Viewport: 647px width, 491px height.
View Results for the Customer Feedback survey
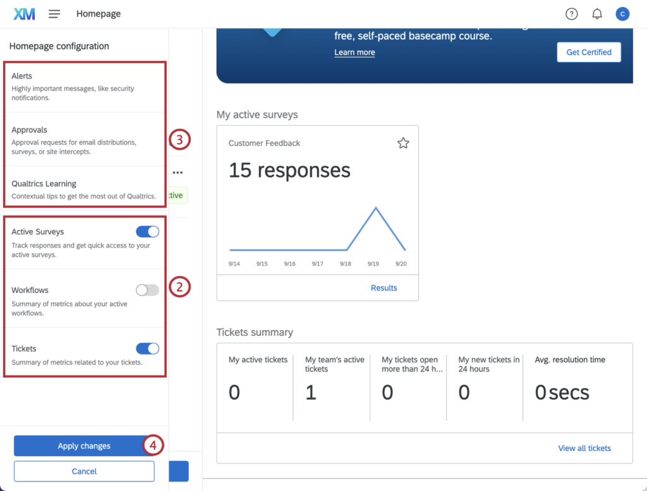tap(384, 288)
